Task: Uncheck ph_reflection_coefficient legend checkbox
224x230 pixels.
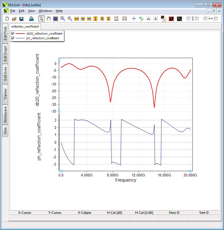Action: (x=13, y=38)
